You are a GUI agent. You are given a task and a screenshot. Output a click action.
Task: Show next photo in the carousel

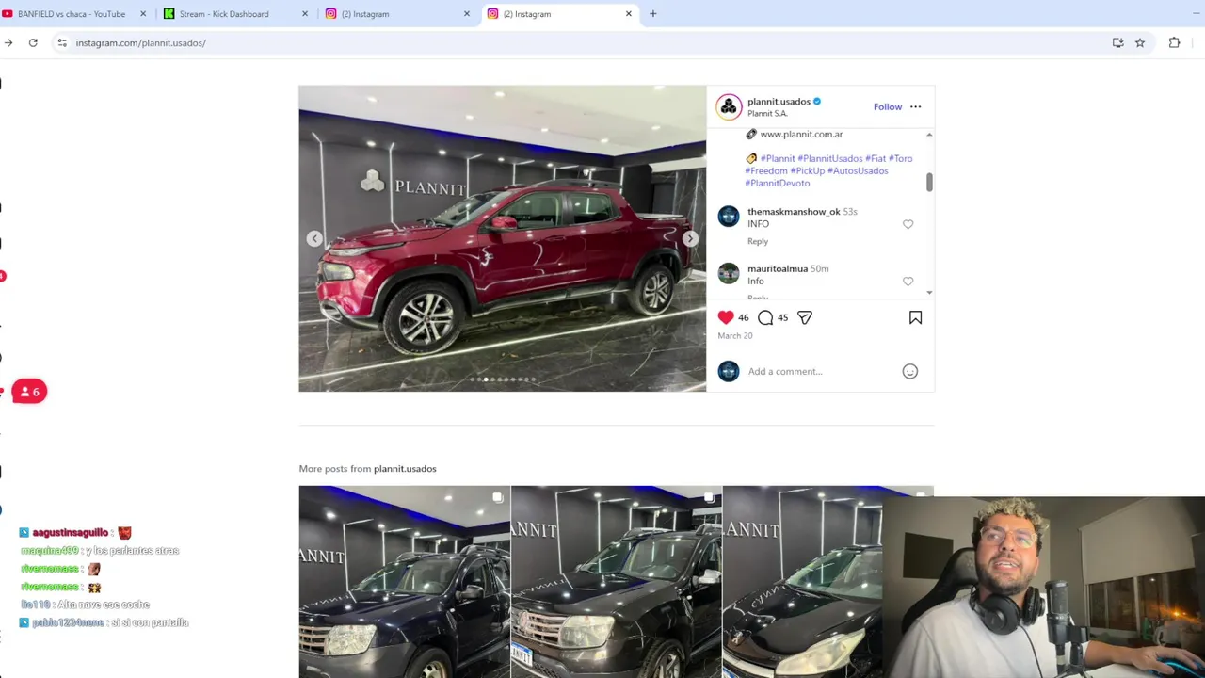690,239
